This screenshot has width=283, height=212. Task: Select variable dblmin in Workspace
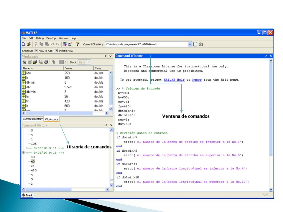point(65,82)
